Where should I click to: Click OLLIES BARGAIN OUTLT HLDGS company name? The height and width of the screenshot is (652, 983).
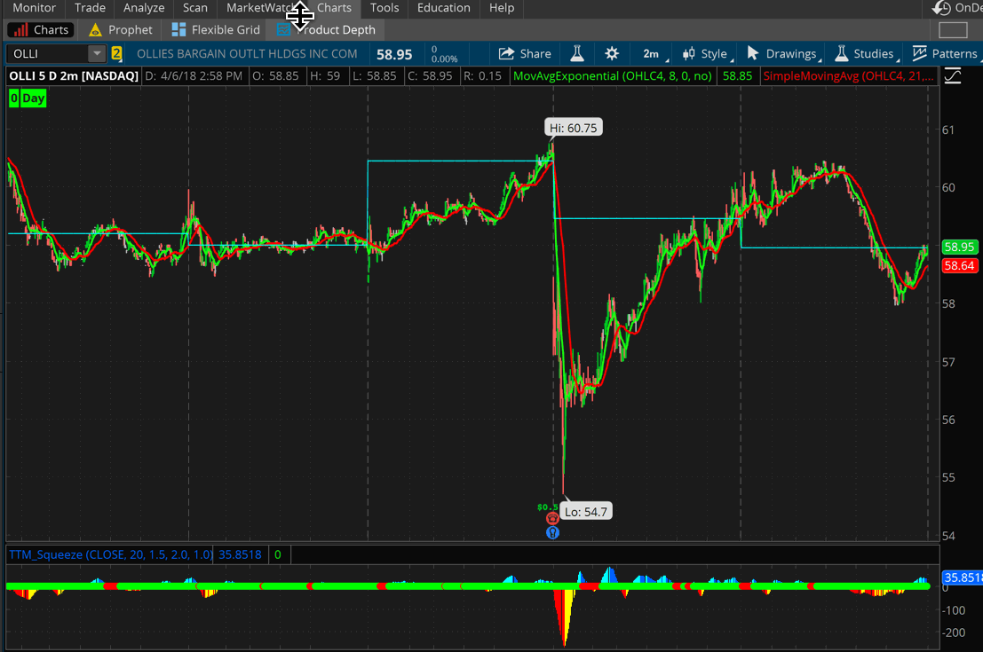click(x=247, y=54)
